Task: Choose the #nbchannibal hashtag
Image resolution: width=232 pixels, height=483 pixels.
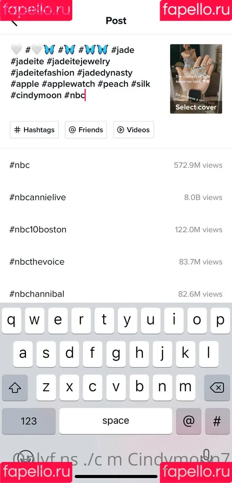Action: pyautogui.click(x=116, y=294)
